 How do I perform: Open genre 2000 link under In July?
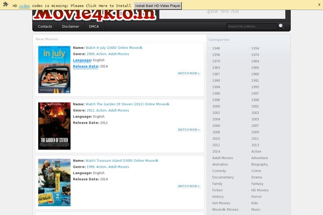click(x=90, y=54)
